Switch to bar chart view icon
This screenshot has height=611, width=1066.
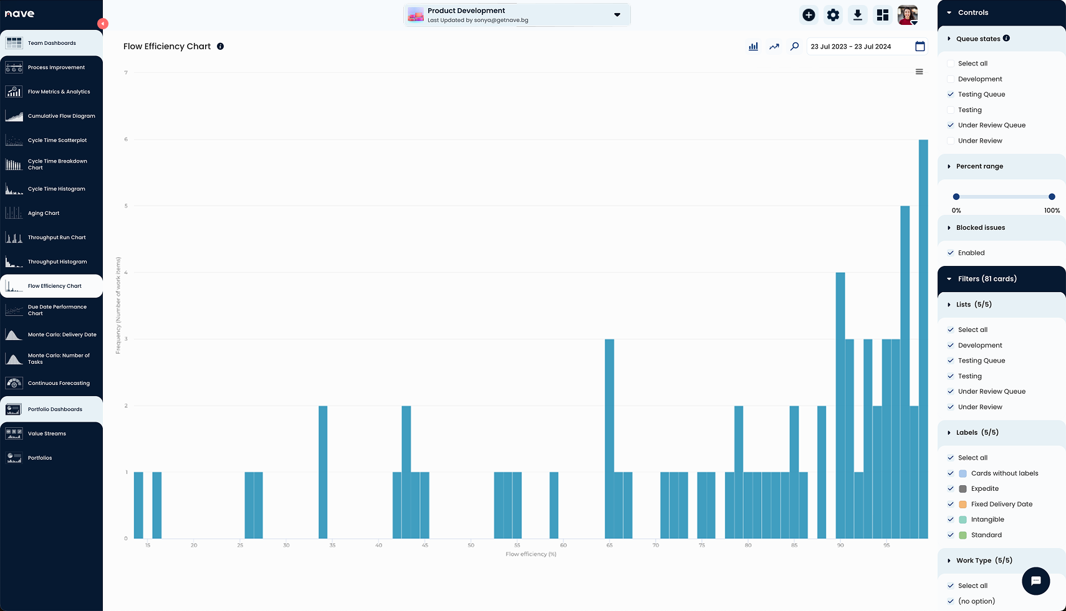click(753, 47)
